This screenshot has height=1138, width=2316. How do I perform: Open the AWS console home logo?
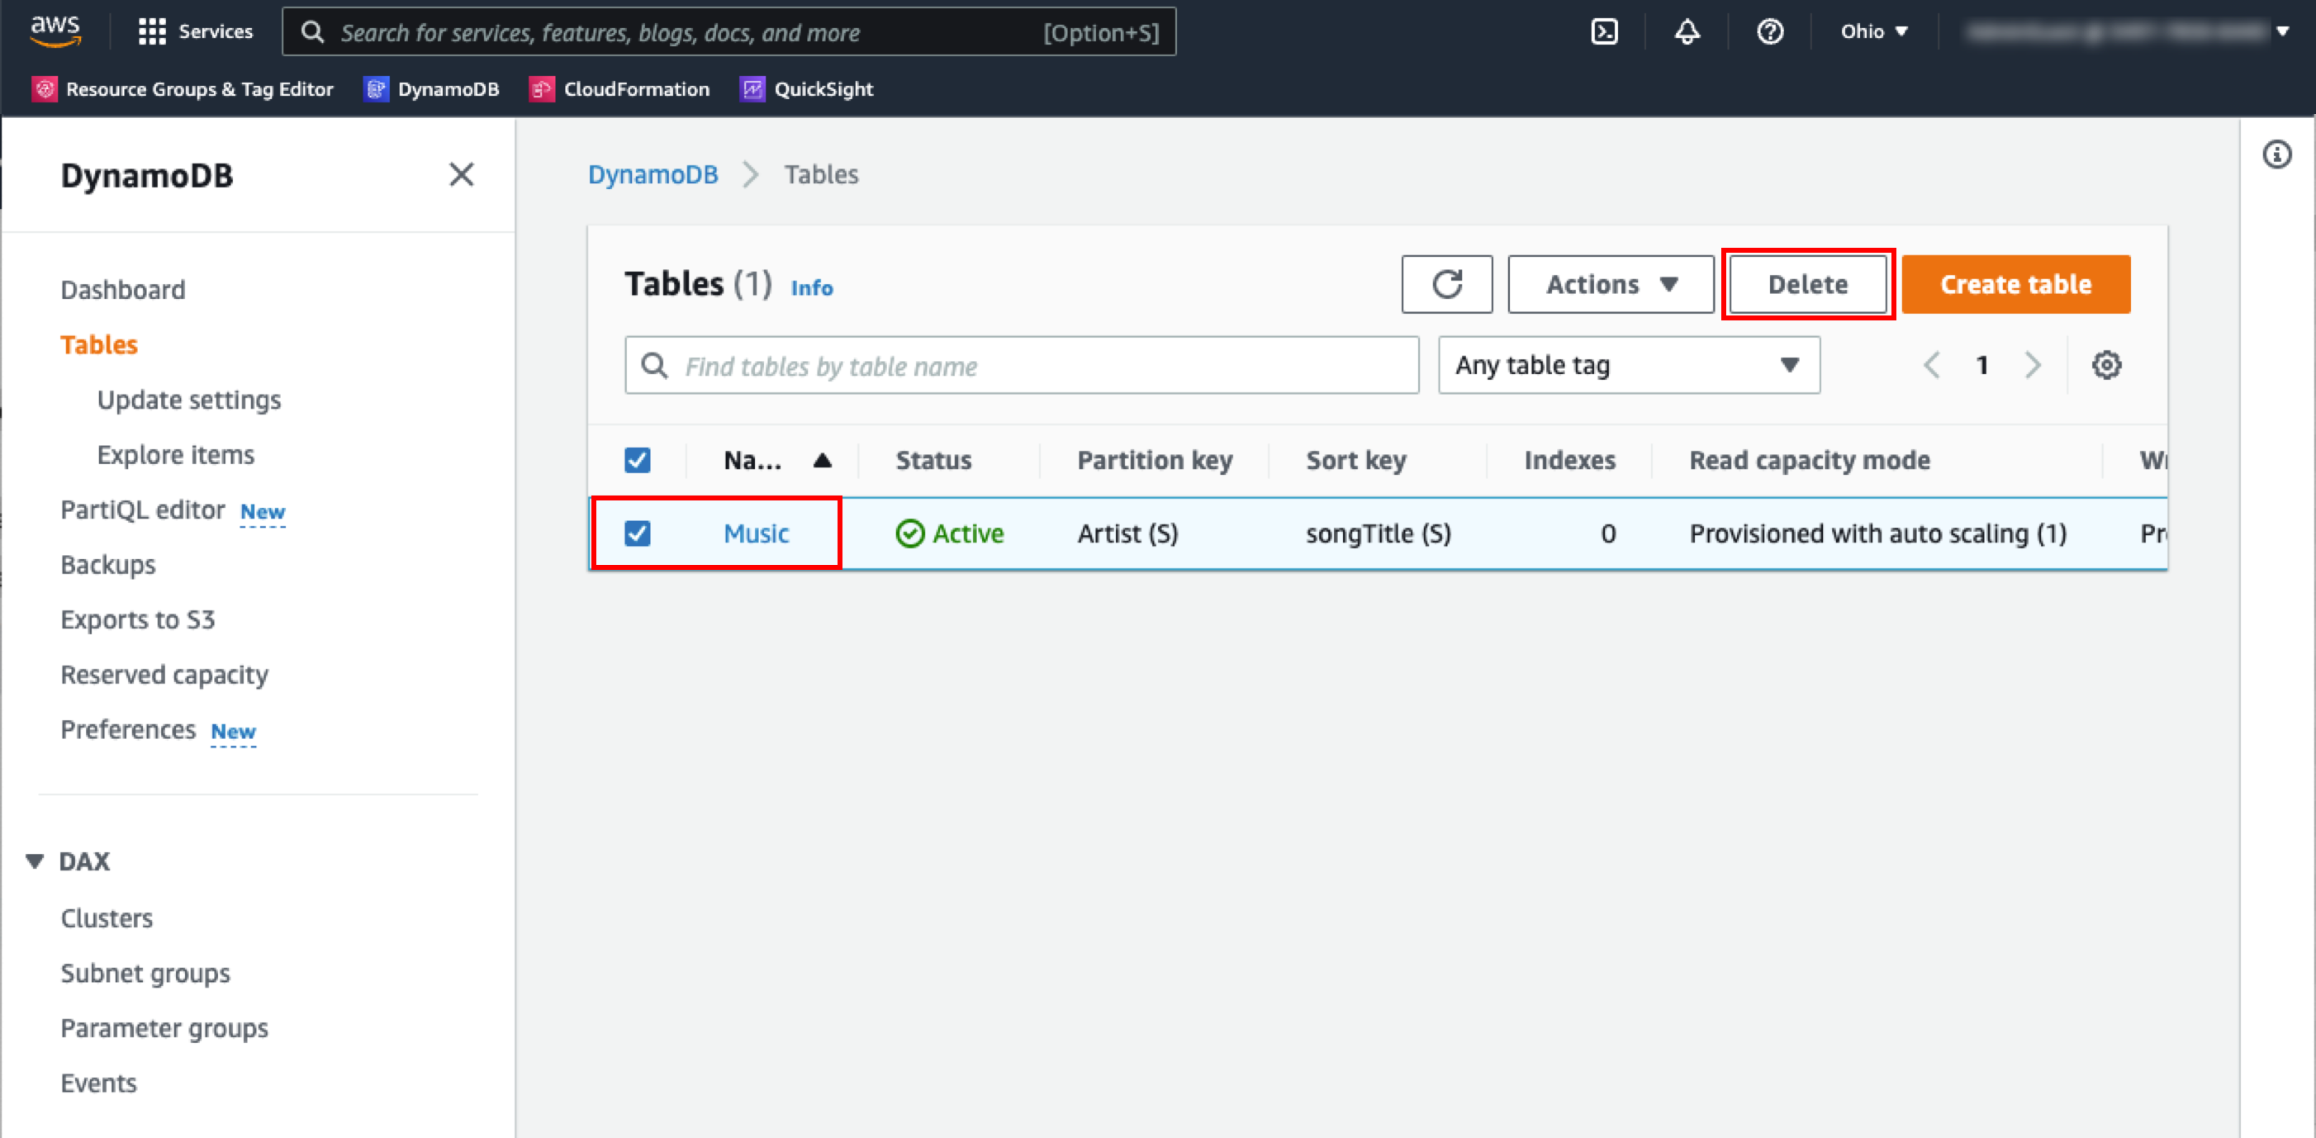[55, 31]
